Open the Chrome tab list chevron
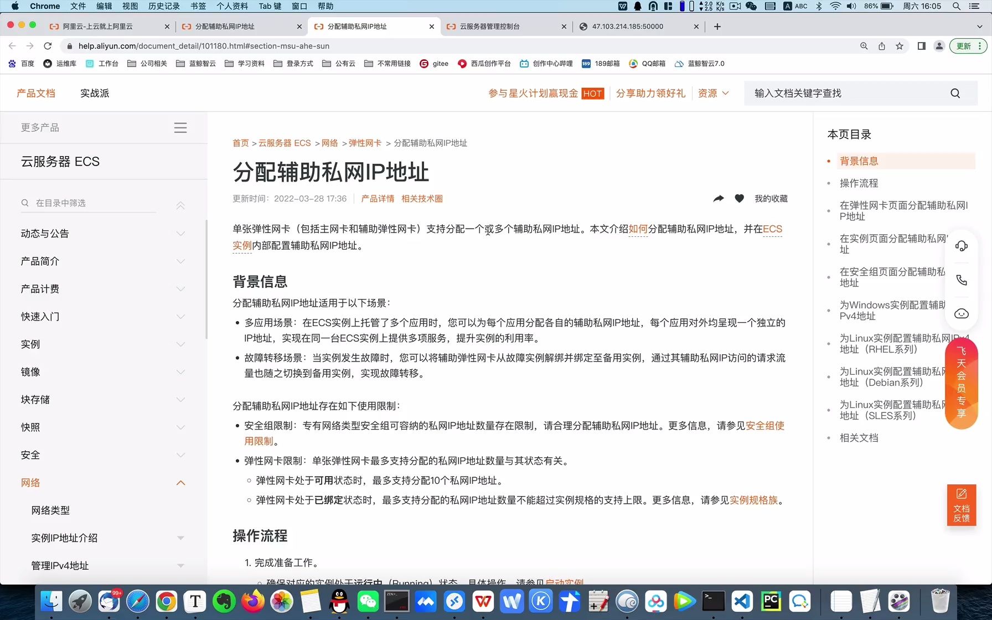The image size is (992, 620). [979, 26]
